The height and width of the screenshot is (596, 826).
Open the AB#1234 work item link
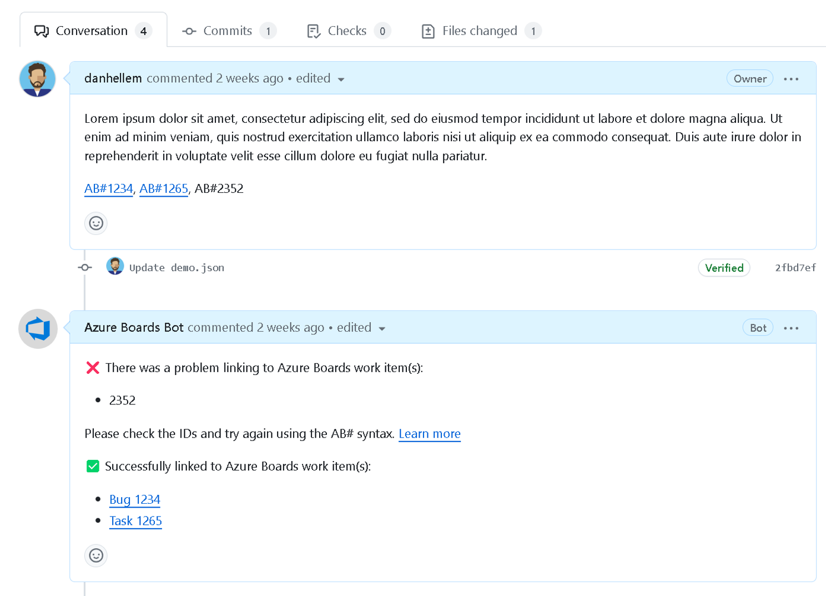(108, 189)
